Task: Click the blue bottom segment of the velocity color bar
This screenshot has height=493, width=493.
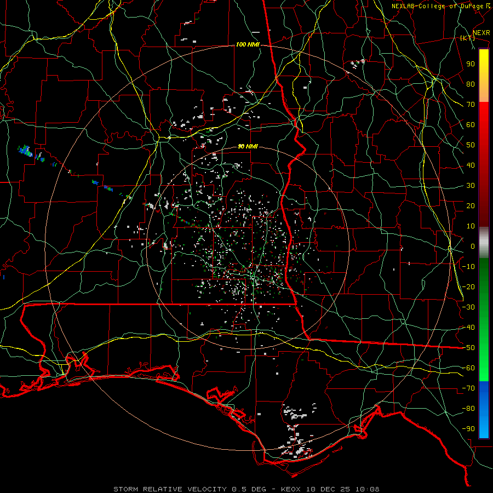Action: [484, 410]
